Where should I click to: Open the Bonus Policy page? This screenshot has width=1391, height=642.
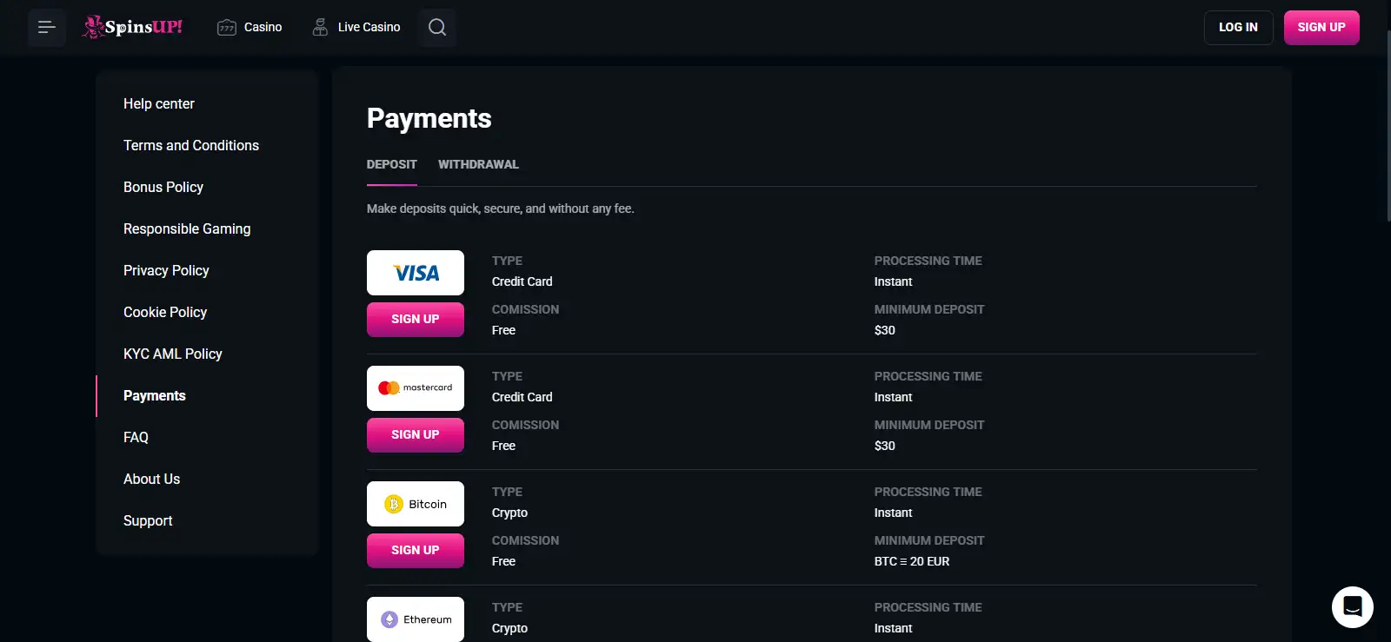coord(163,188)
